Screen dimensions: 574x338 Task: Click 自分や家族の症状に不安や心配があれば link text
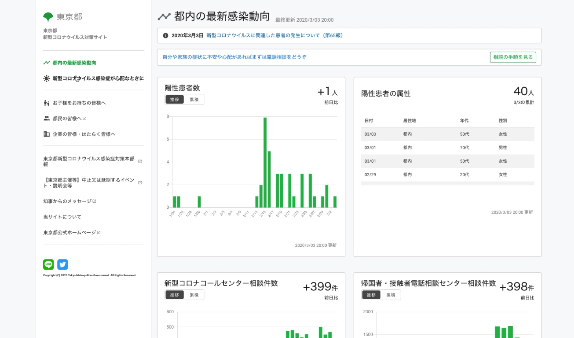[235, 57]
